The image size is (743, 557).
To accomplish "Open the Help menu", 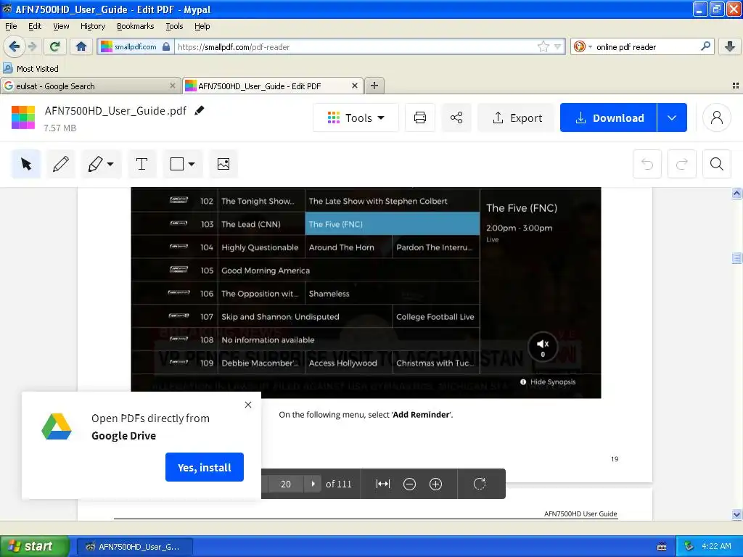I will pos(202,27).
